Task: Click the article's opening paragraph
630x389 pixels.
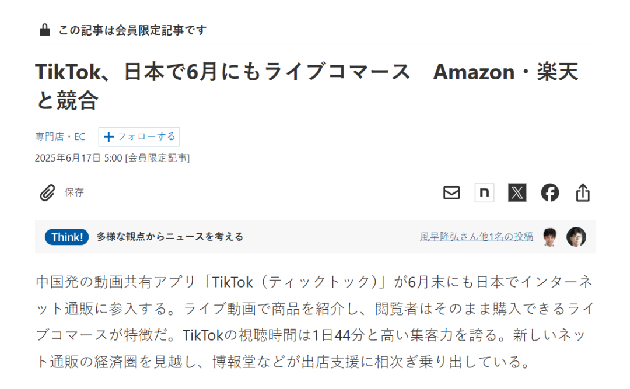Action: click(314, 322)
